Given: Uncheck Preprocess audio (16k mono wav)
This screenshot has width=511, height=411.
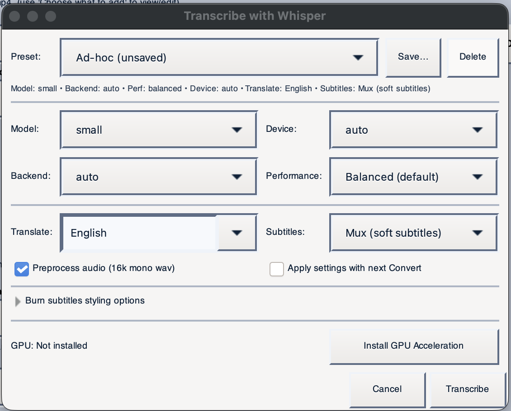Looking at the screenshot, I should pos(22,269).
